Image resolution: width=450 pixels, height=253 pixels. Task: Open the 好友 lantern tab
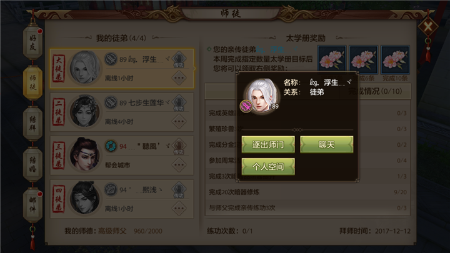(x=32, y=42)
